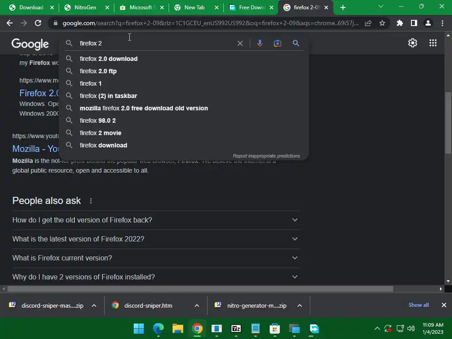Open the Chrome three-dot menu

pyautogui.click(x=442, y=23)
